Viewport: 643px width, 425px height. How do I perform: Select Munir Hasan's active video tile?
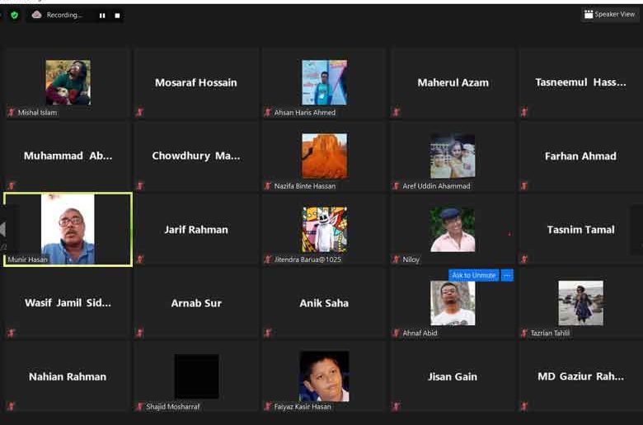coord(68,230)
